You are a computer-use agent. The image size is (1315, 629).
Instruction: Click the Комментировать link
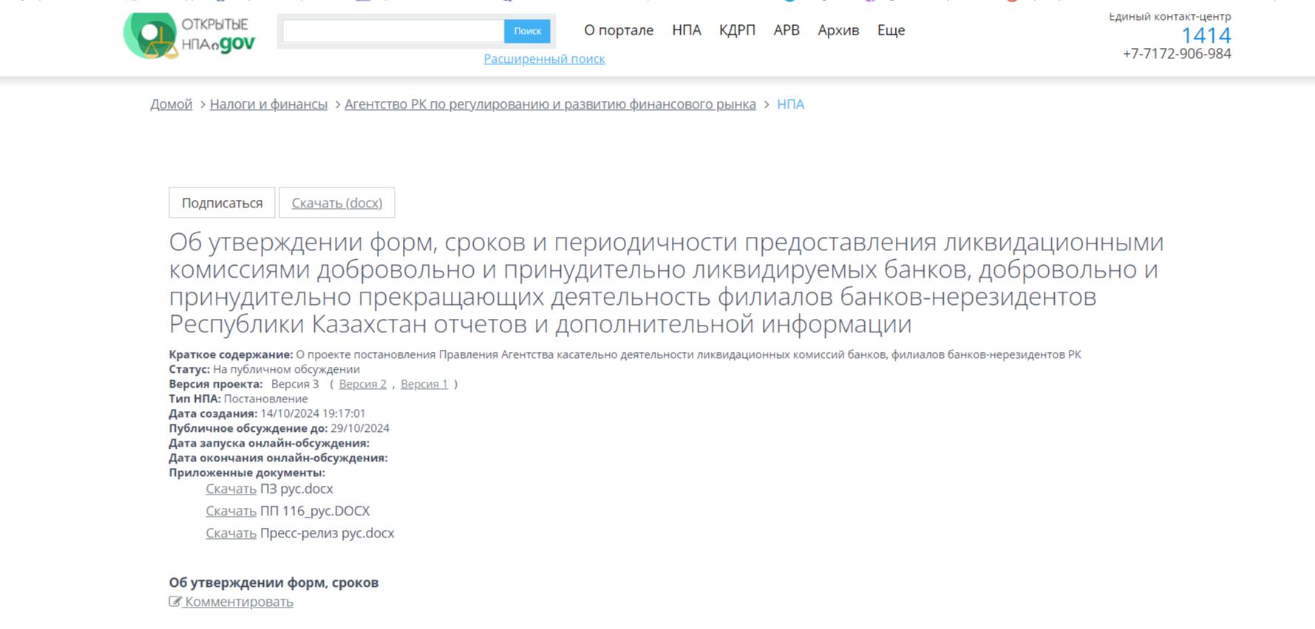pos(239,602)
